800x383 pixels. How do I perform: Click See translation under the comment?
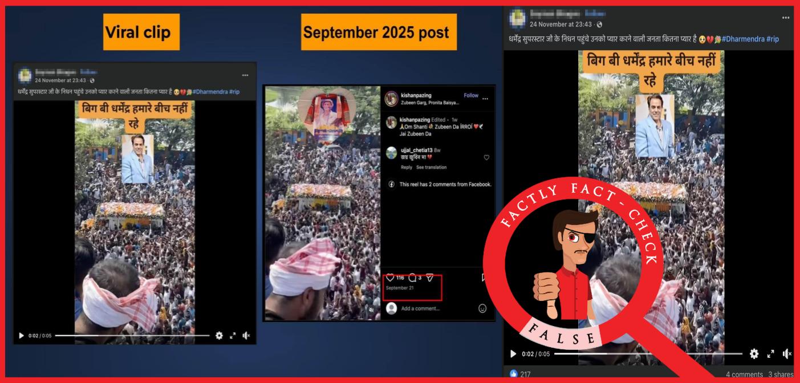(x=431, y=168)
